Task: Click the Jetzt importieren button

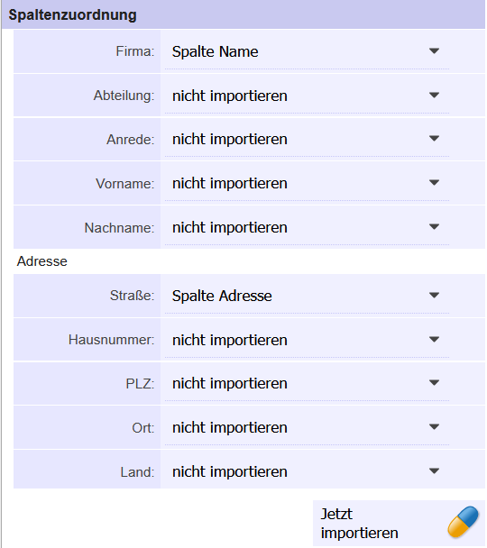Action: coord(399,523)
